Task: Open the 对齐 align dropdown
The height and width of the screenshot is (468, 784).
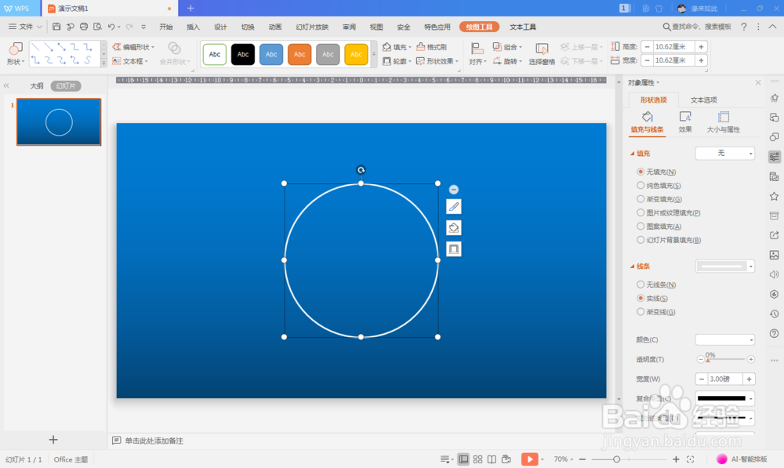Action: click(477, 61)
